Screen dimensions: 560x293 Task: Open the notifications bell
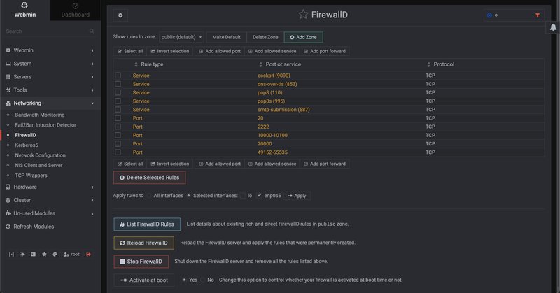point(553,28)
